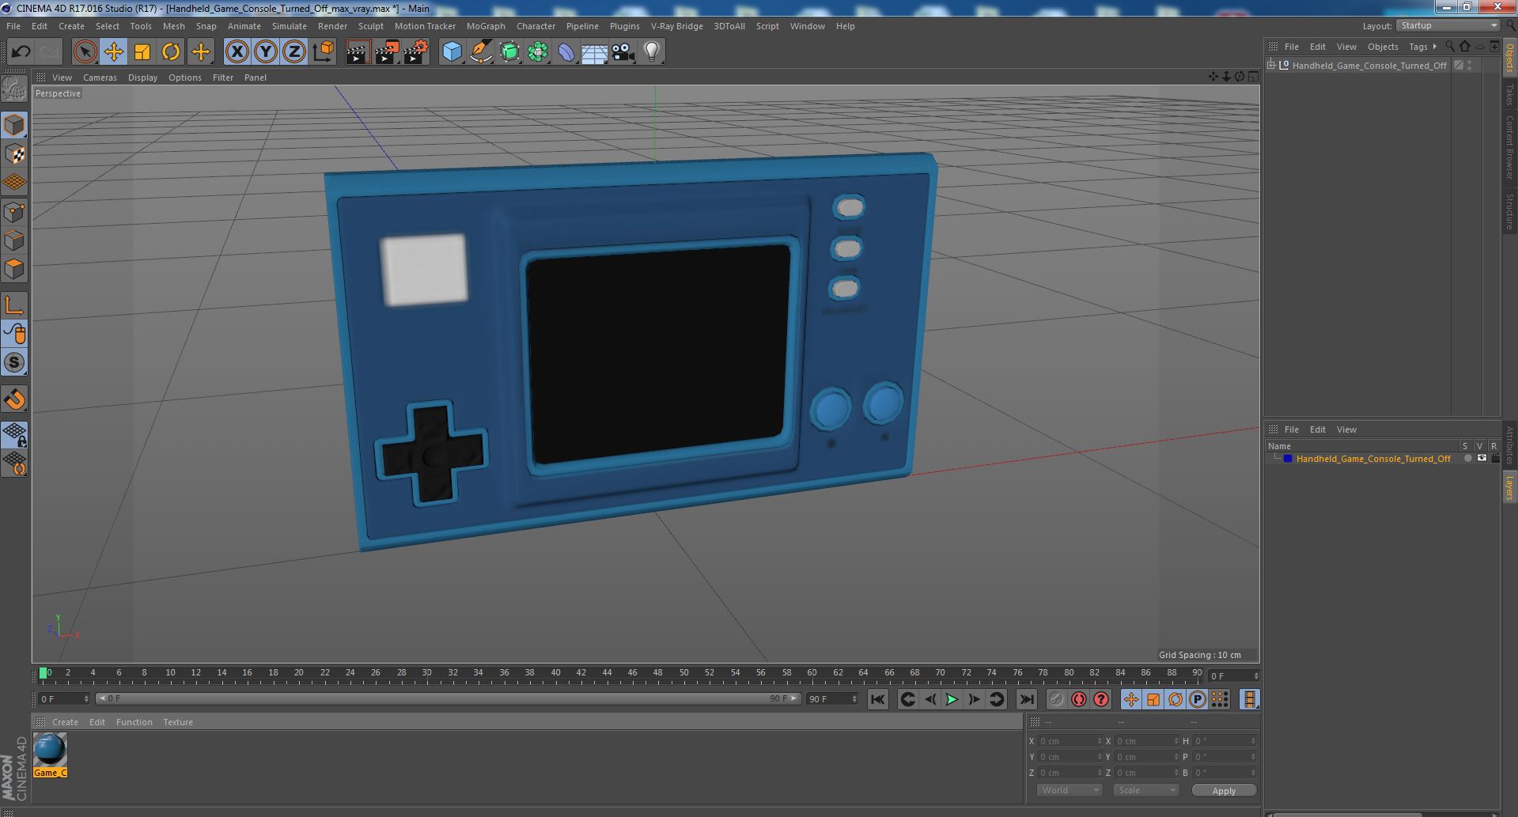The image size is (1518, 817).
Task: Toggle Y axis lock
Action: click(266, 52)
